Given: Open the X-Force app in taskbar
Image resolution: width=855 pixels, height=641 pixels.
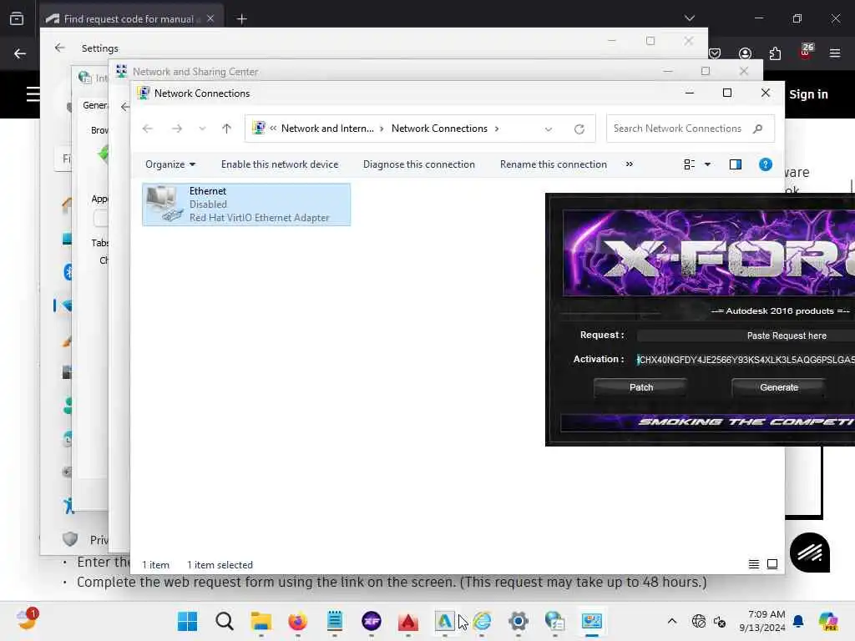Looking at the screenshot, I should coord(372,621).
